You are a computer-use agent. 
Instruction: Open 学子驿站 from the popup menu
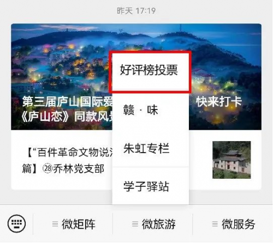click(x=151, y=186)
